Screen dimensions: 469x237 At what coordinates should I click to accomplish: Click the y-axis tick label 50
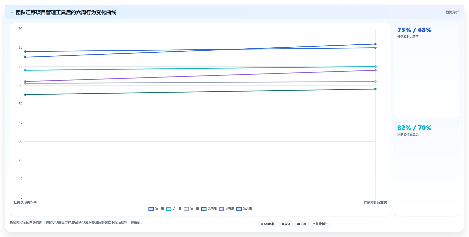tap(21, 104)
